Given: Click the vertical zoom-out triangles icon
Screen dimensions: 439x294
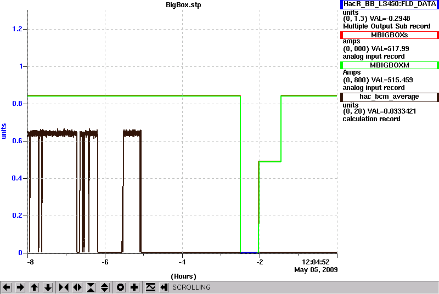Looking at the screenshot, I should tap(105, 287).
